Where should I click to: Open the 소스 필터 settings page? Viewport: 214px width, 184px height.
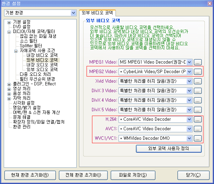click(x=29, y=41)
